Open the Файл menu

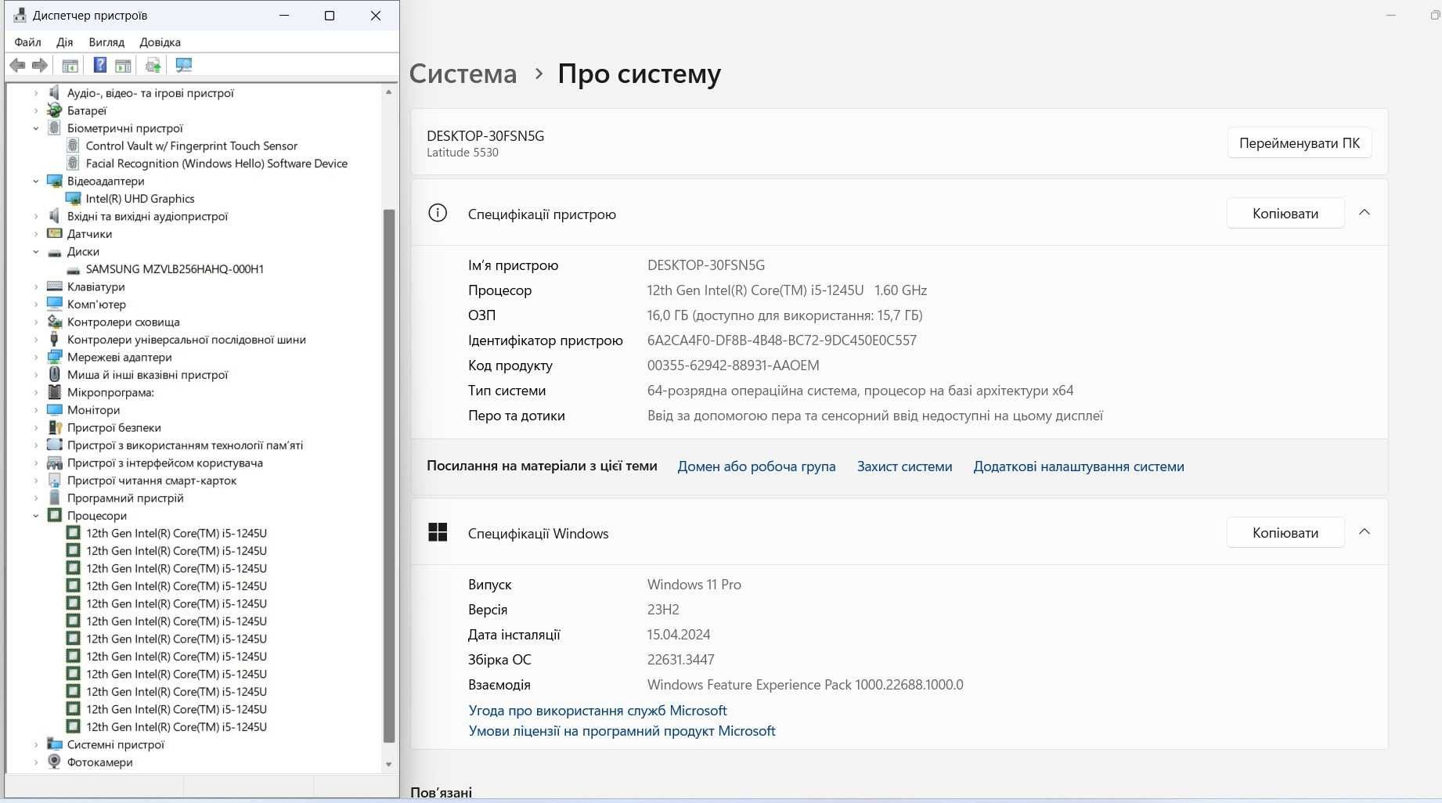(x=28, y=42)
